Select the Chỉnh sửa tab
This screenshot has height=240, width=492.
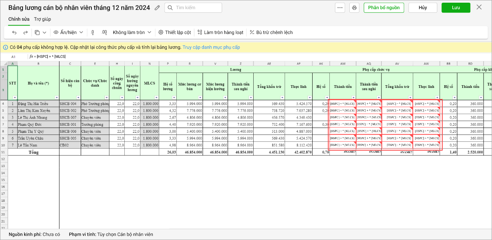(19, 19)
